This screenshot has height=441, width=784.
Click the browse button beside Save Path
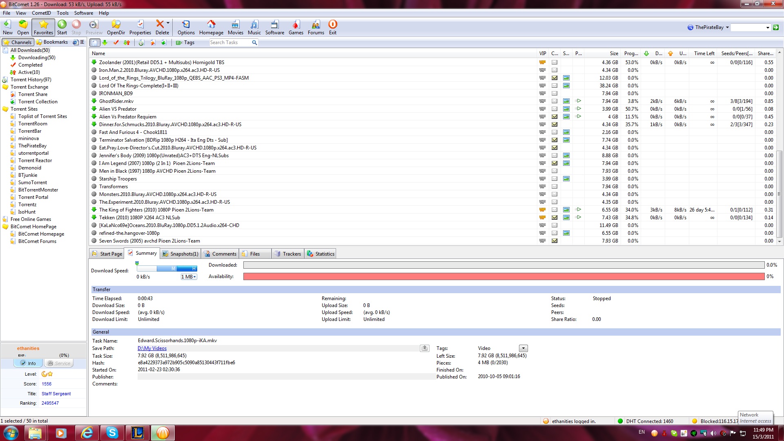tap(425, 348)
